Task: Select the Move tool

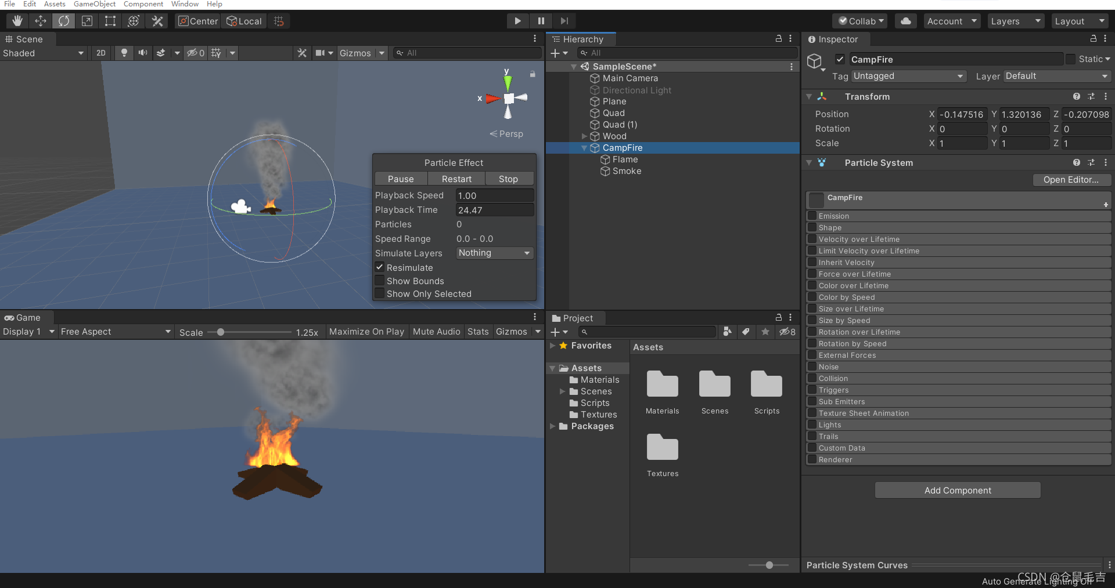Action: click(x=41, y=21)
